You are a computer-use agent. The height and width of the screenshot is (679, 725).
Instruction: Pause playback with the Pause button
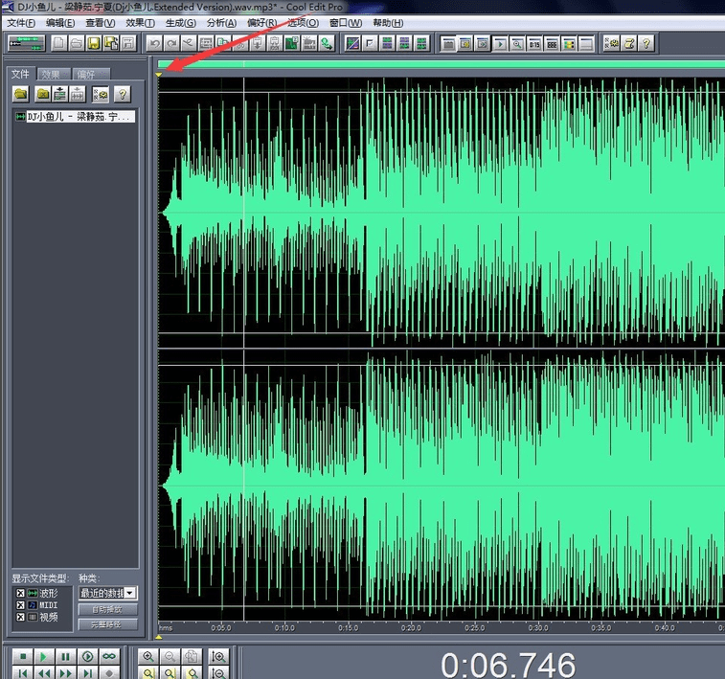(x=65, y=656)
